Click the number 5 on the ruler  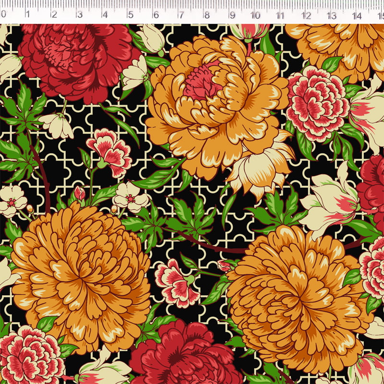(130, 14)
